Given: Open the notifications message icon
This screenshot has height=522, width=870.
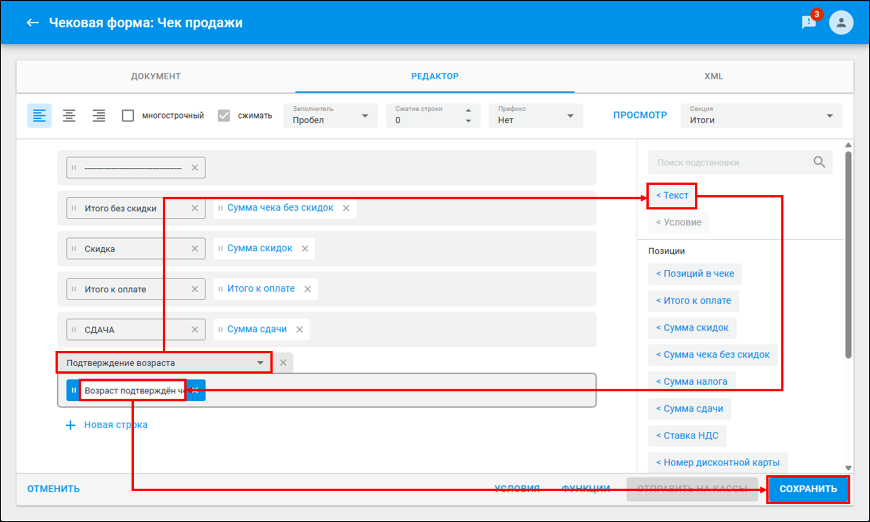Looking at the screenshot, I should 809,22.
